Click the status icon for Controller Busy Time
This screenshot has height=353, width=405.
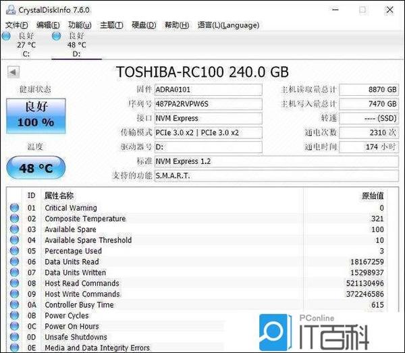pos(14,304)
